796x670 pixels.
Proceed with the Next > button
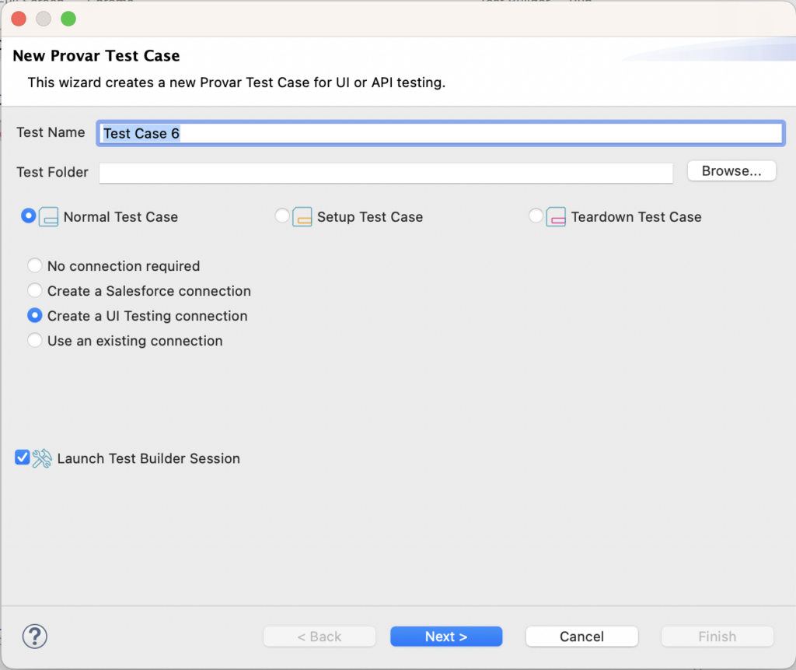click(446, 637)
